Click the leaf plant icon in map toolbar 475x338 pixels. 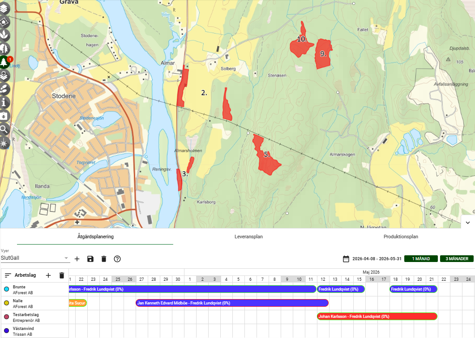(x=4, y=34)
